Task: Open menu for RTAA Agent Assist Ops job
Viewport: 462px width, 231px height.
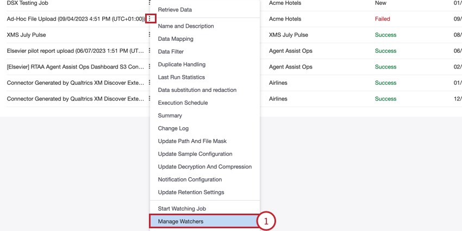Action: 150,67
